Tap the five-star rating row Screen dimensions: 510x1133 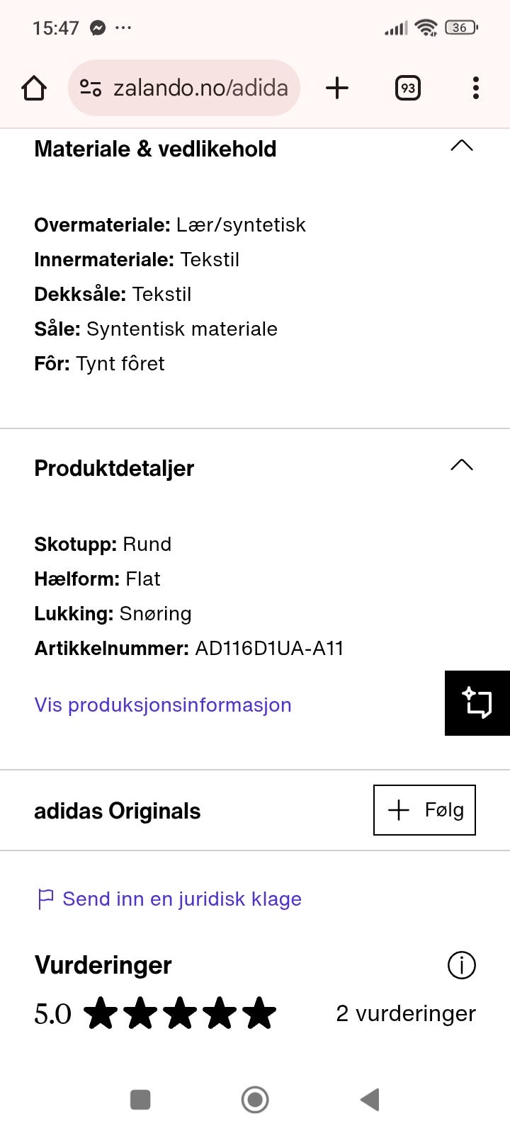180,1013
